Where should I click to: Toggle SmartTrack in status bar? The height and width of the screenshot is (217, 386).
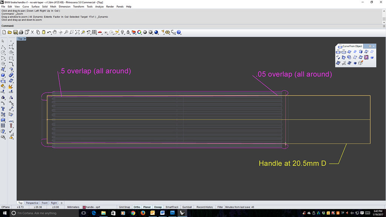(x=172, y=207)
